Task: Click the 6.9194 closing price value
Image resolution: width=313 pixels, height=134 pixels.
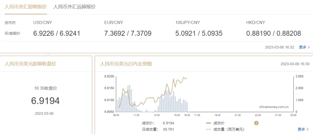Action: 45,101
